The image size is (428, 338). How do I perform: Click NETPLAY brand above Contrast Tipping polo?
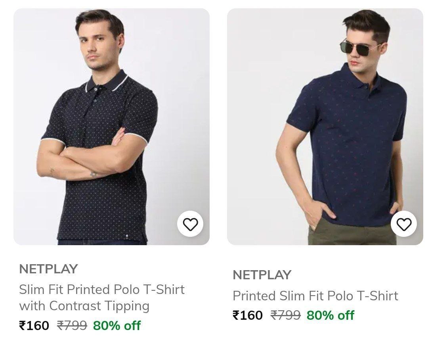[x=48, y=269]
